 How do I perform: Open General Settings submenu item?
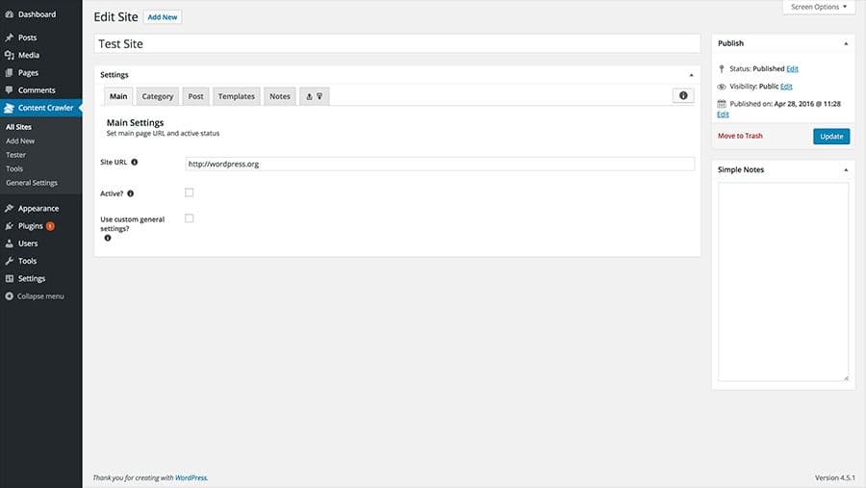(x=32, y=182)
